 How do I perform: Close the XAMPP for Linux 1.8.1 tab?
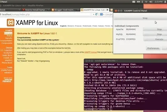click(107, 10)
